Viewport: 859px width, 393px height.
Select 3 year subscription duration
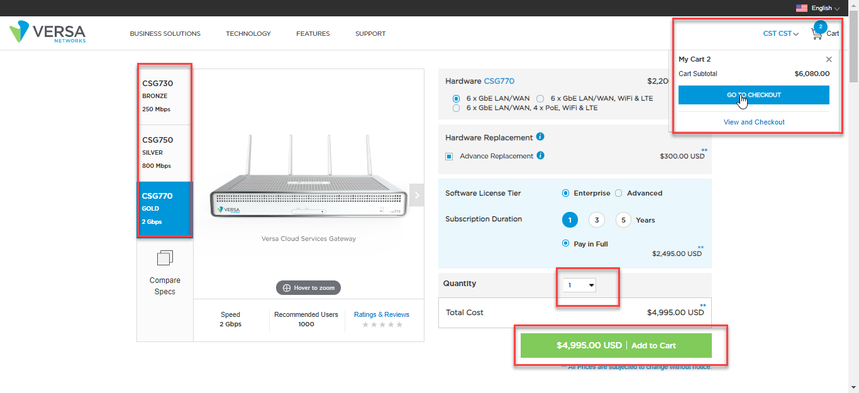596,220
